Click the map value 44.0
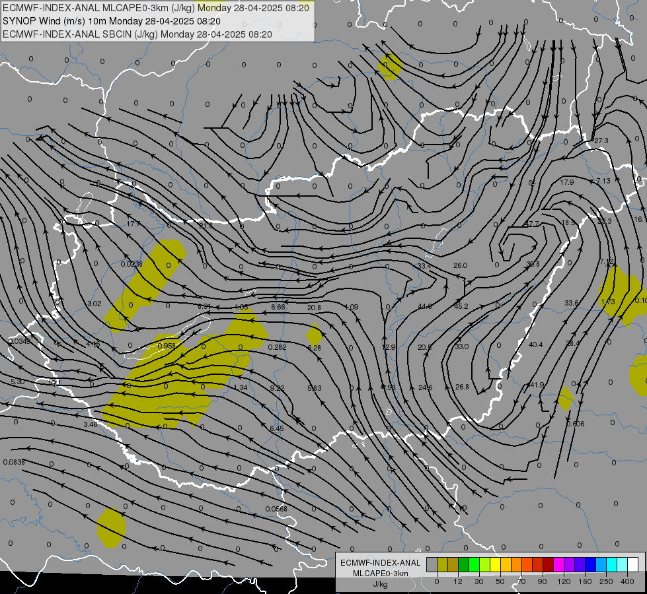Screen dimensions: 647x594 (x=424, y=306)
